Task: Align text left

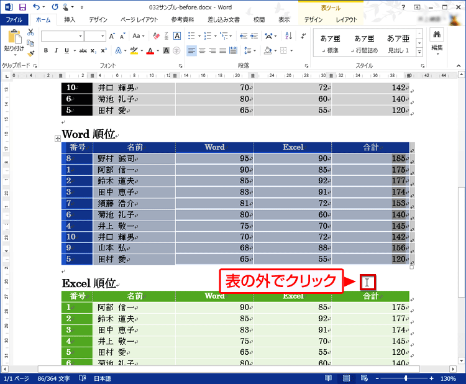Action: point(192,51)
